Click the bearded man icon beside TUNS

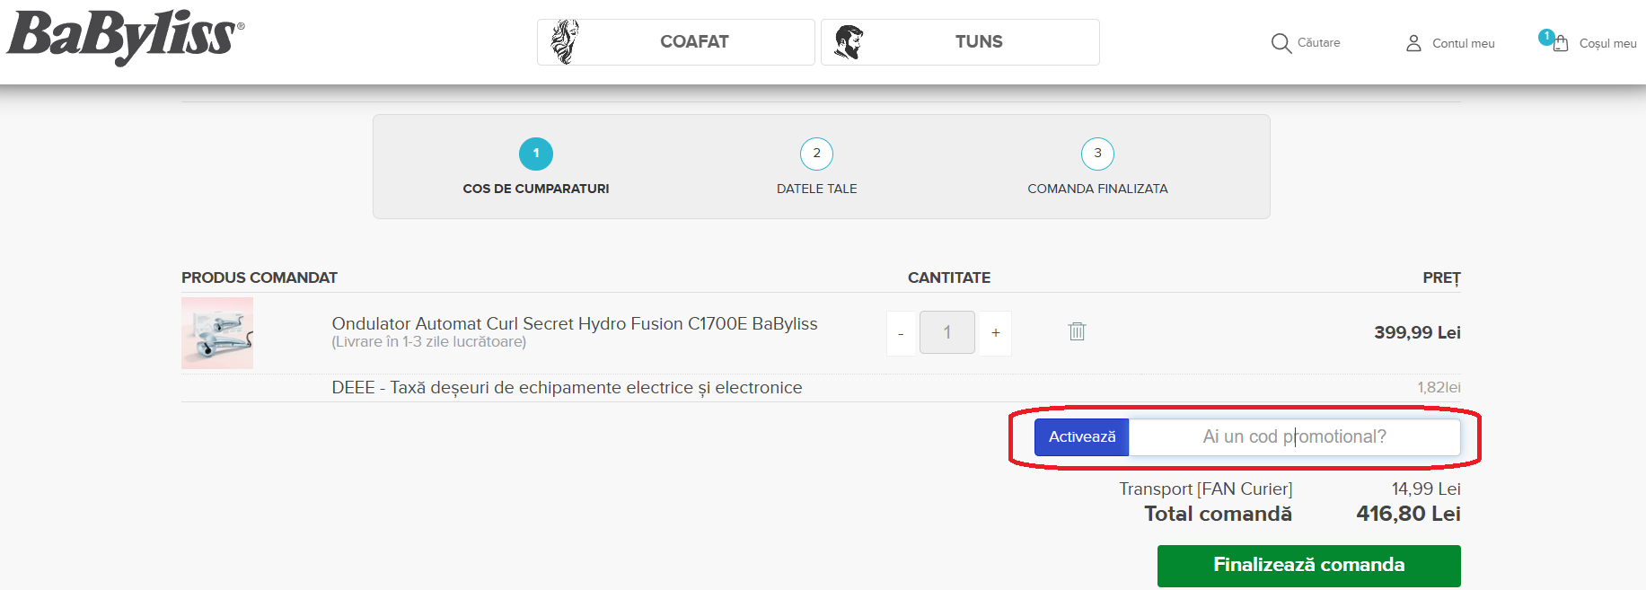849,42
